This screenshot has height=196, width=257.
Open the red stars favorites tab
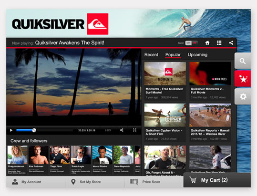pos(243,79)
